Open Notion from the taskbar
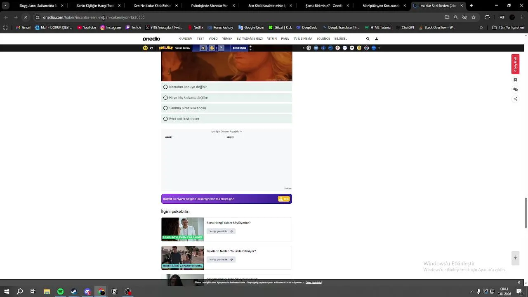 pyautogui.click(x=114, y=292)
